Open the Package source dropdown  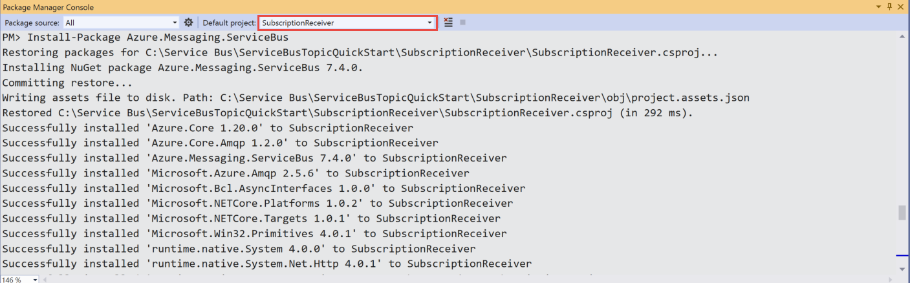pos(121,23)
